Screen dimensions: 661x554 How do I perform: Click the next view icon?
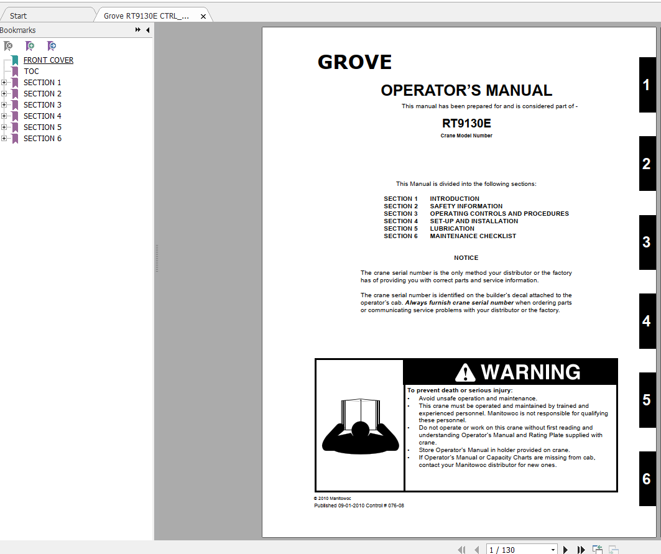pyautogui.click(x=613, y=550)
